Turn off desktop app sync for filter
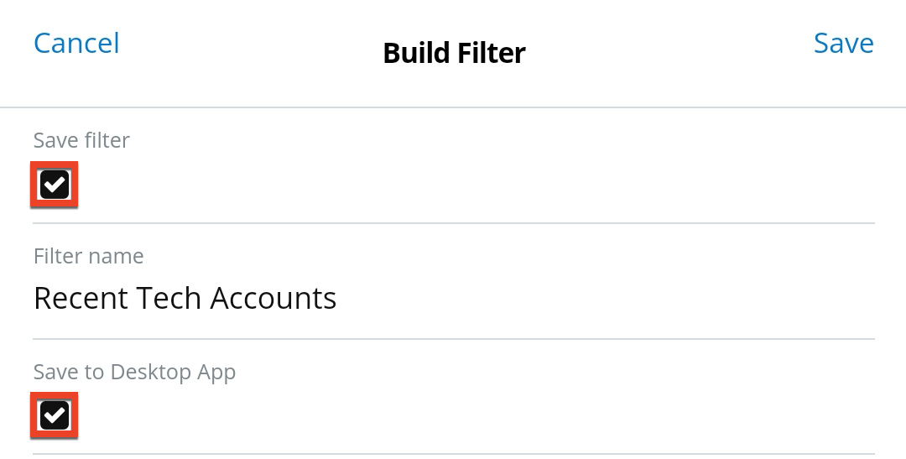 [55, 415]
